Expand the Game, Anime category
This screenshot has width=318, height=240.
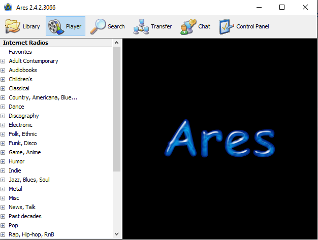[3, 153]
